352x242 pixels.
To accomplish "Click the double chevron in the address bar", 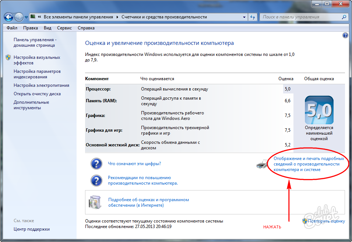I will [x=39, y=17].
